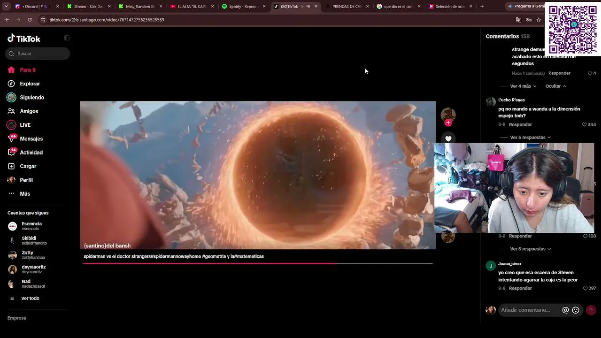This screenshot has height=338, width=601.
Task: Mute the TikTok tab audio icon
Action: tap(308, 7)
